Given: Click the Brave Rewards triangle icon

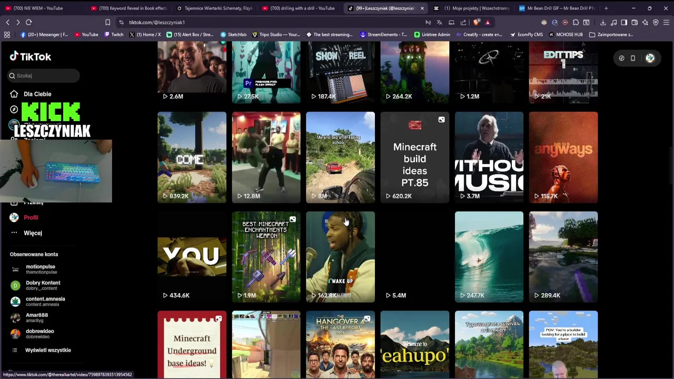Looking at the screenshot, I should (x=488, y=22).
